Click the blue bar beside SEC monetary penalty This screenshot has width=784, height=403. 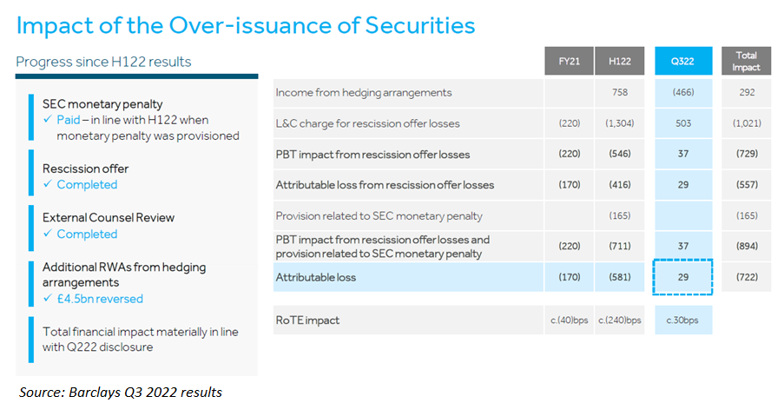click(31, 119)
